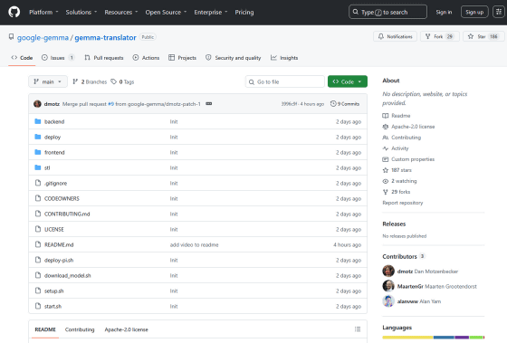
Task: Open the Security and quality tab
Action: (x=234, y=58)
